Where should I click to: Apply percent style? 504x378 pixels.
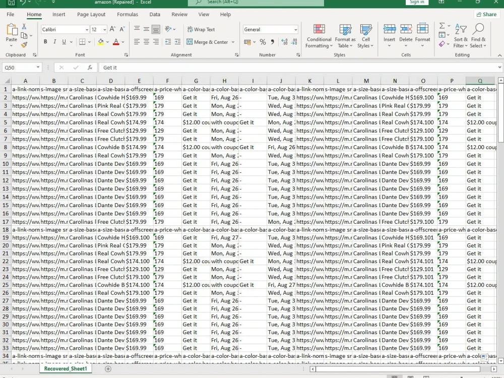click(263, 42)
